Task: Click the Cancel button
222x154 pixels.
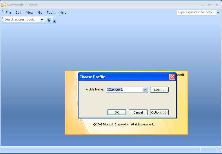Action: 138,112
